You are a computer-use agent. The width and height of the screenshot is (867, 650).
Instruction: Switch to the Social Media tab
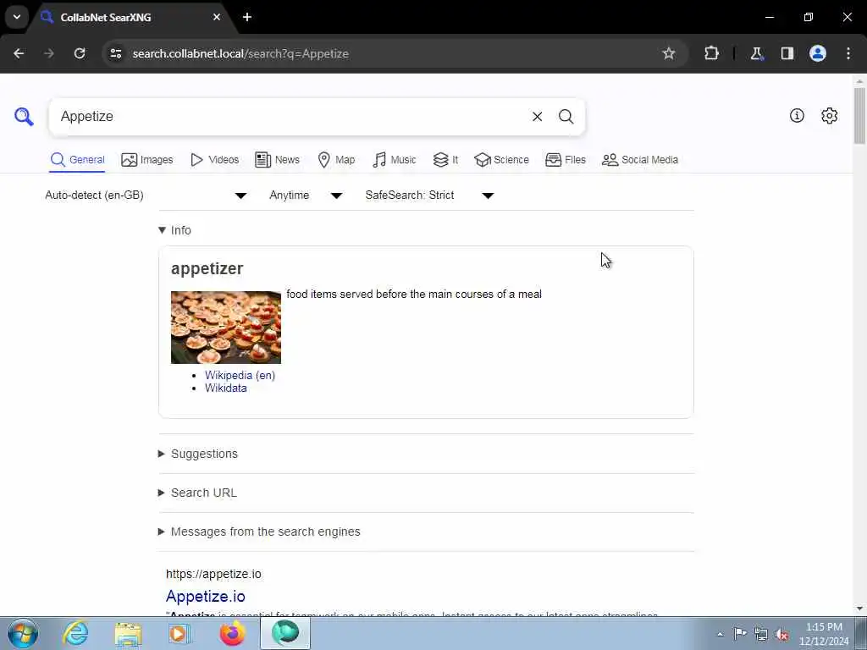click(x=640, y=160)
